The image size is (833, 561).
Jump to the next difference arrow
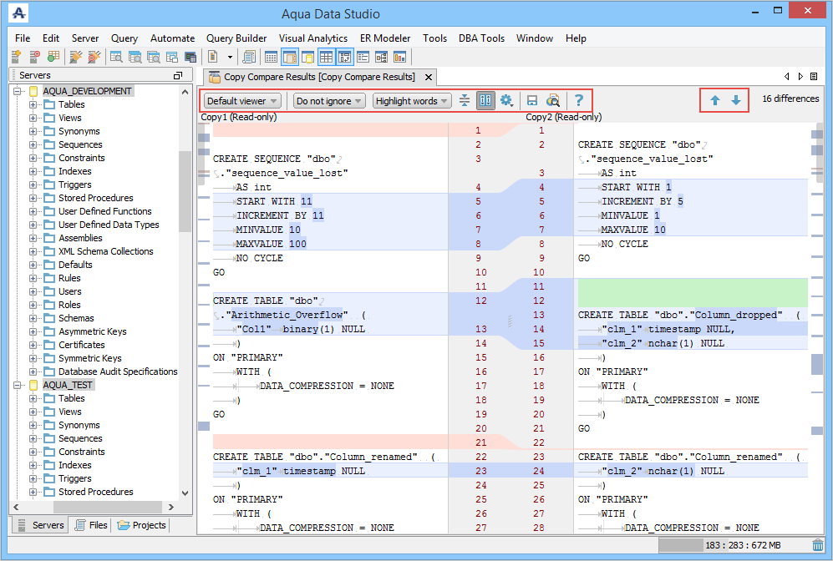736,100
